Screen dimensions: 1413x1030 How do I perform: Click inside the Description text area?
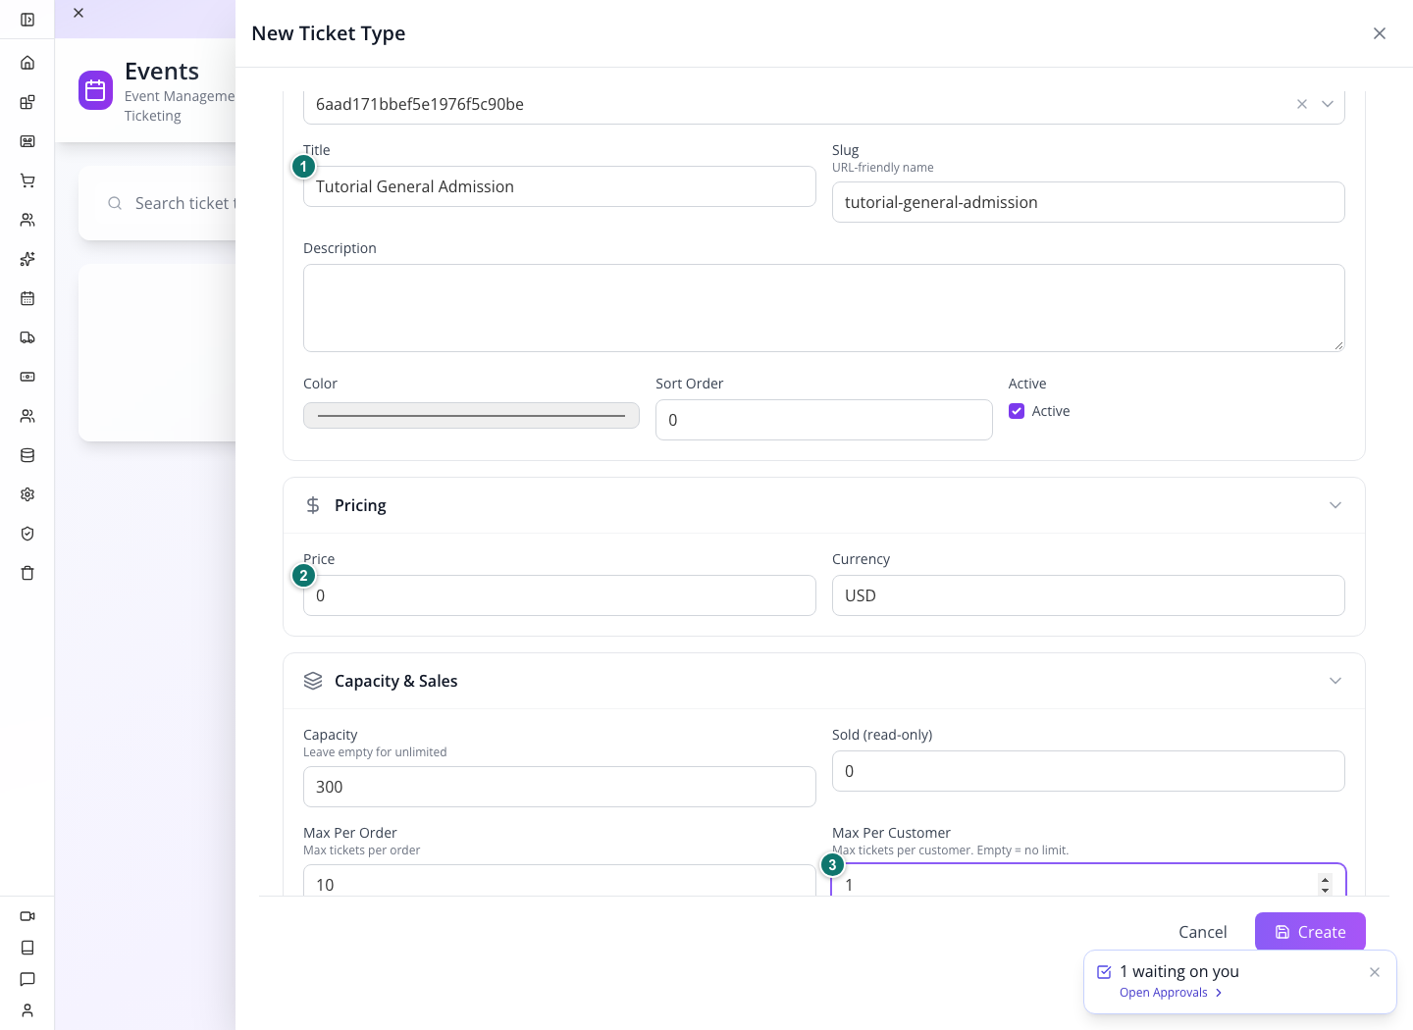click(x=824, y=308)
